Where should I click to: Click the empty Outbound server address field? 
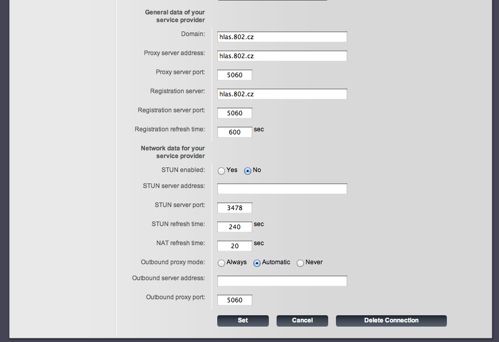[x=282, y=281]
